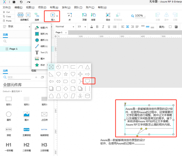Screen dimensions: 182x156
Task: Align text right
Action: click(x=132, y=27)
